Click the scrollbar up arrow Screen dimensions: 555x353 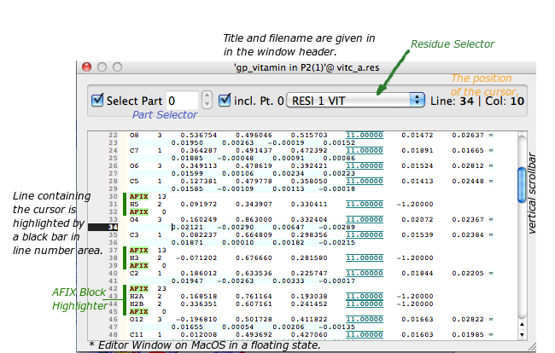(522, 324)
